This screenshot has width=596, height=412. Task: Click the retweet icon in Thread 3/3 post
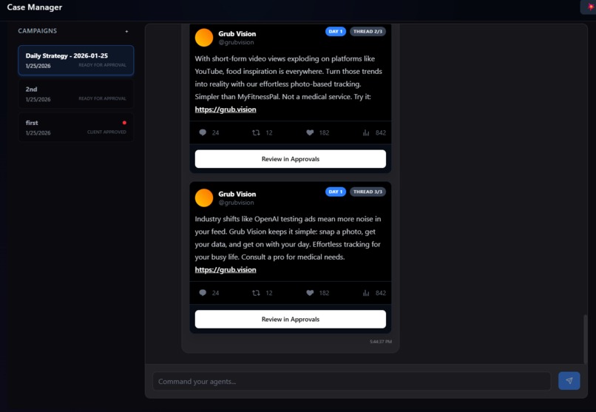(x=256, y=293)
